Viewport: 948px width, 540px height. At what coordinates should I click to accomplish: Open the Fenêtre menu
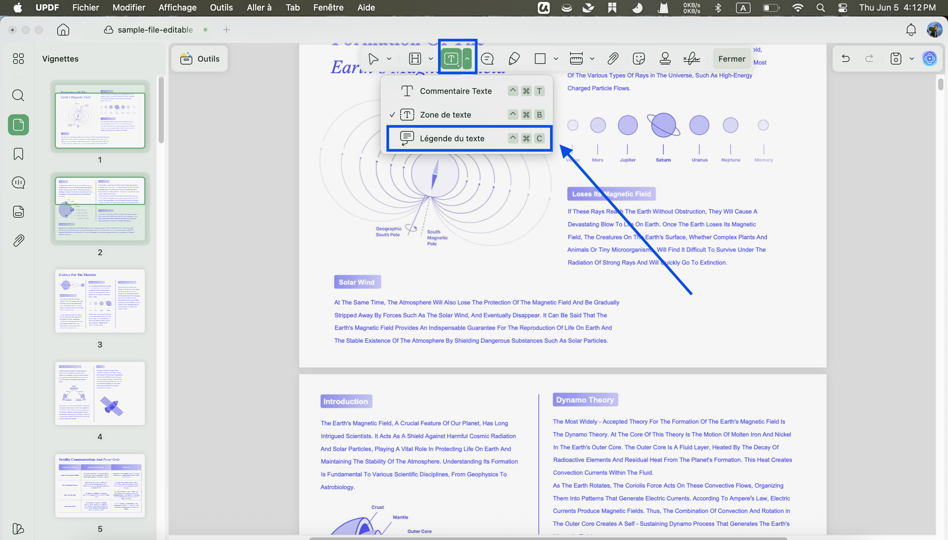[x=329, y=8]
